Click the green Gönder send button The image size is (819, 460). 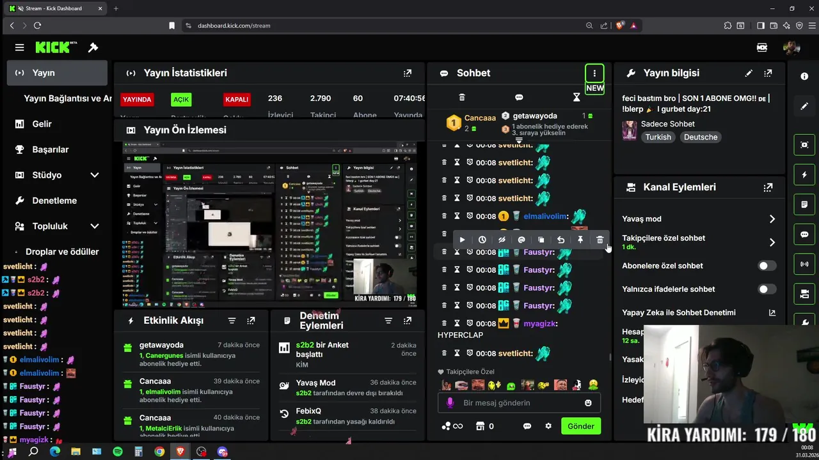(581, 426)
